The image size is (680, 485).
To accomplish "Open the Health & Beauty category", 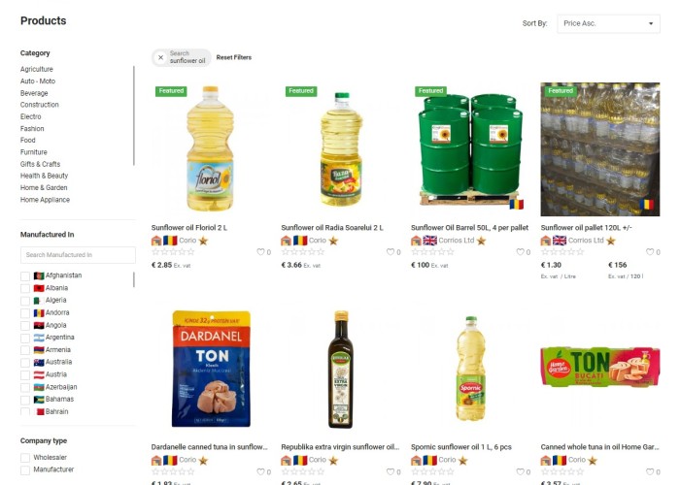I will pos(44,176).
